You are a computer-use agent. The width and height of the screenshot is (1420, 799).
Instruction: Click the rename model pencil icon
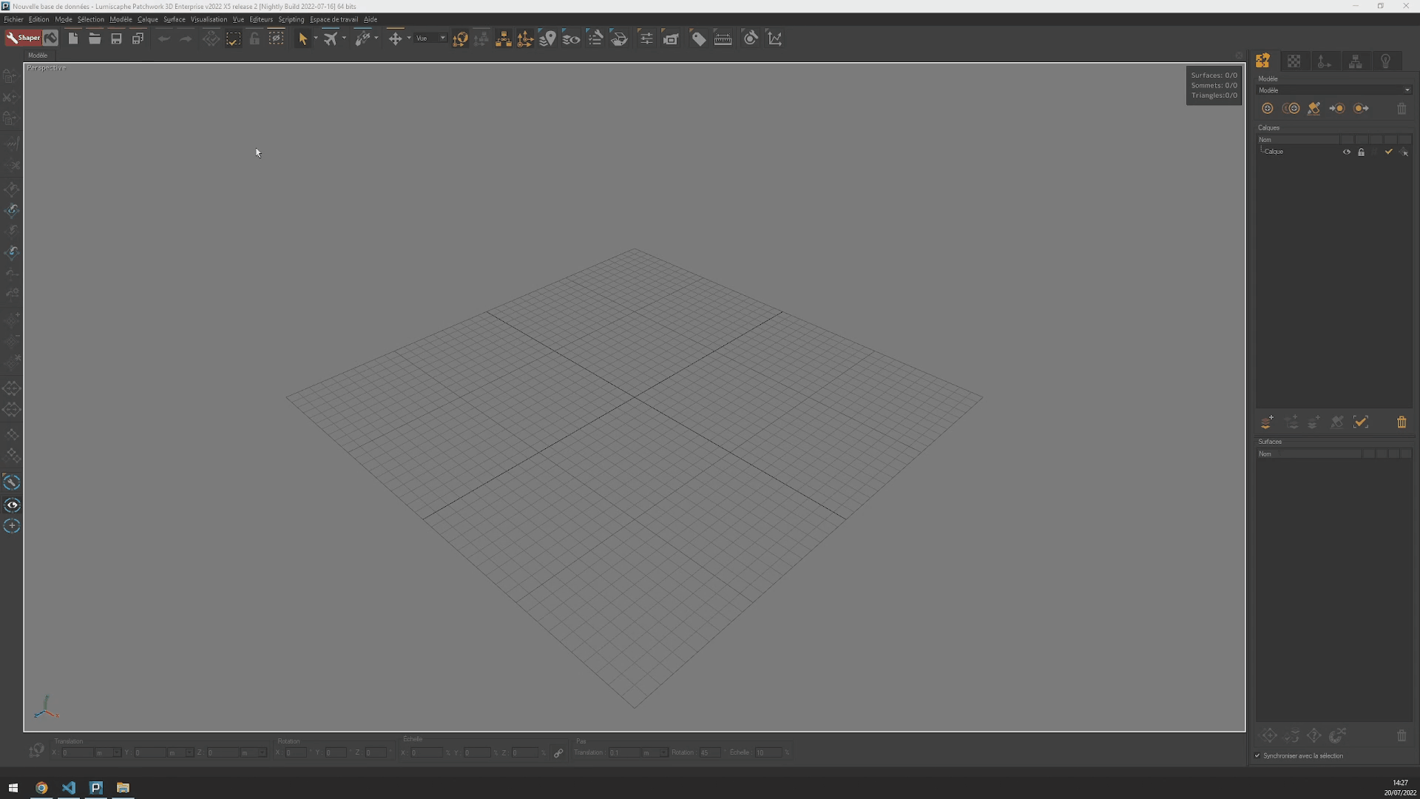coord(1313,108)
